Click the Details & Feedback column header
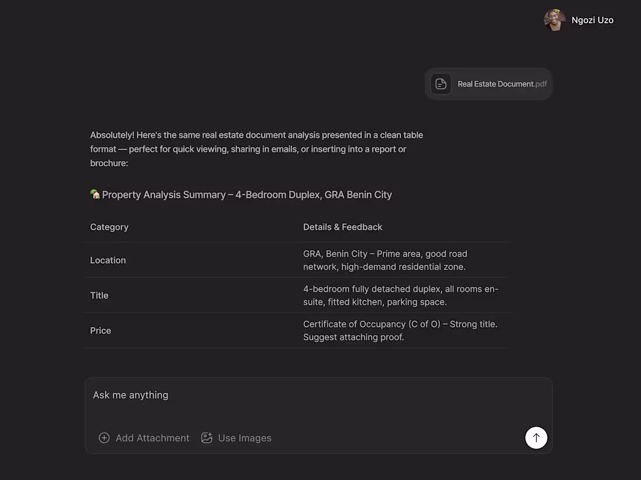Screen dimensions: 641x480 pyautogui.click(x=343, y=227)
